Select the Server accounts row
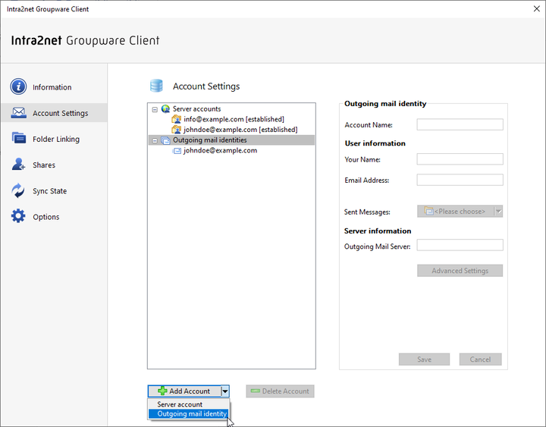 coord(196,109)
